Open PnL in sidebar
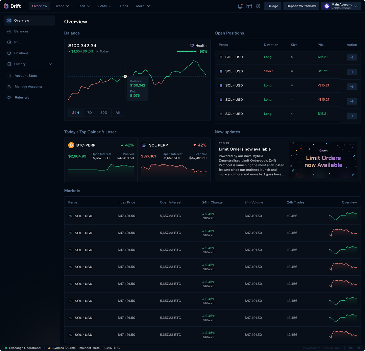365x351 pixels. coord(29,42)
